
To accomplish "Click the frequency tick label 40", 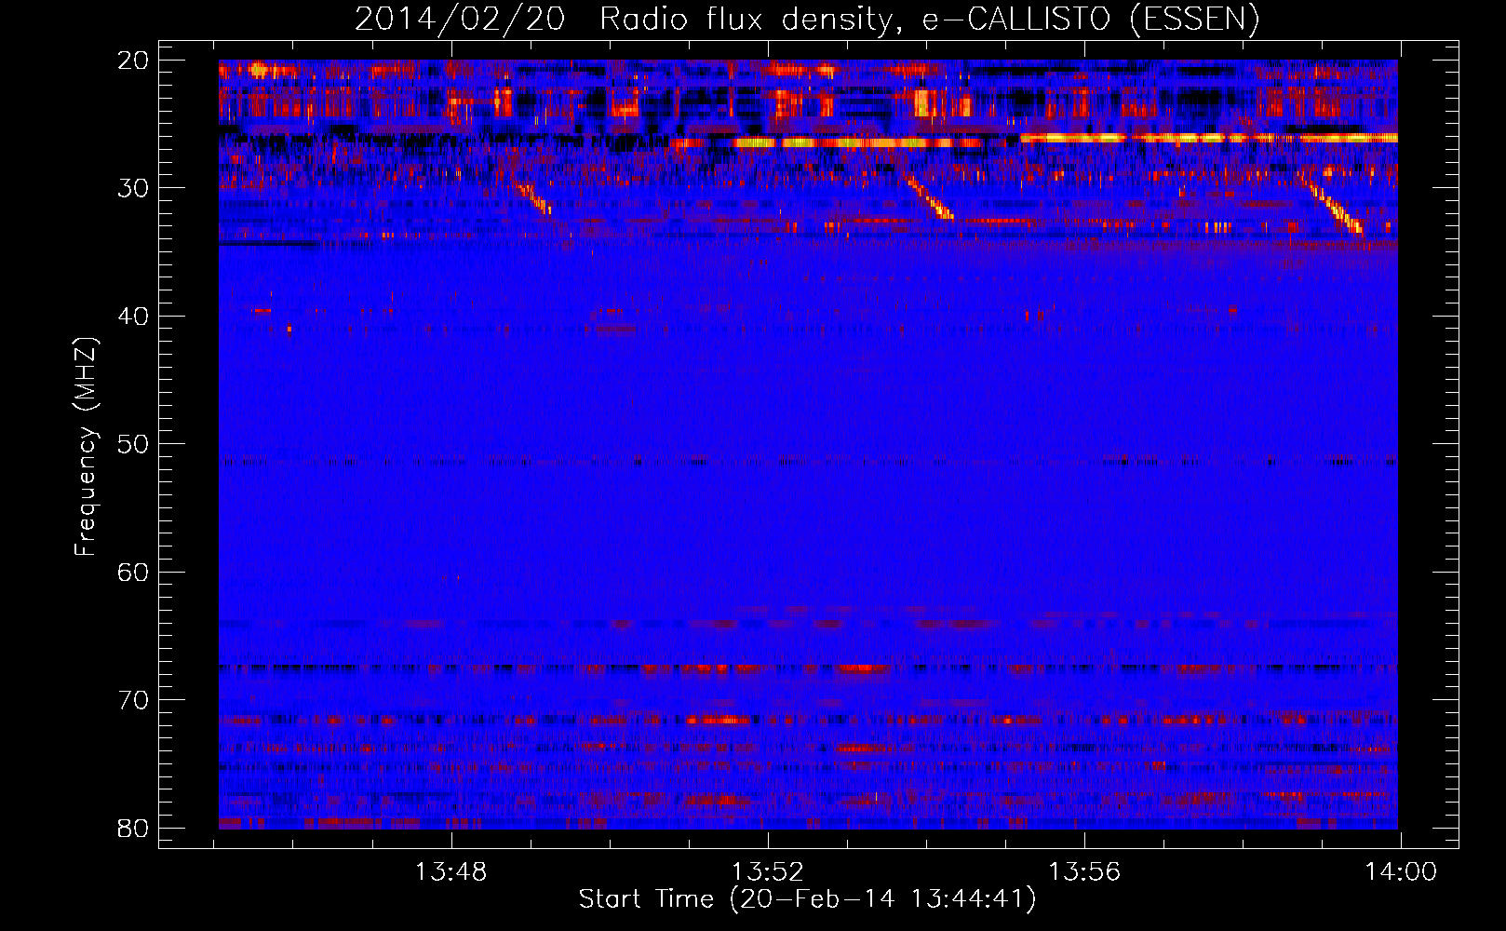I will click(133, 317).
